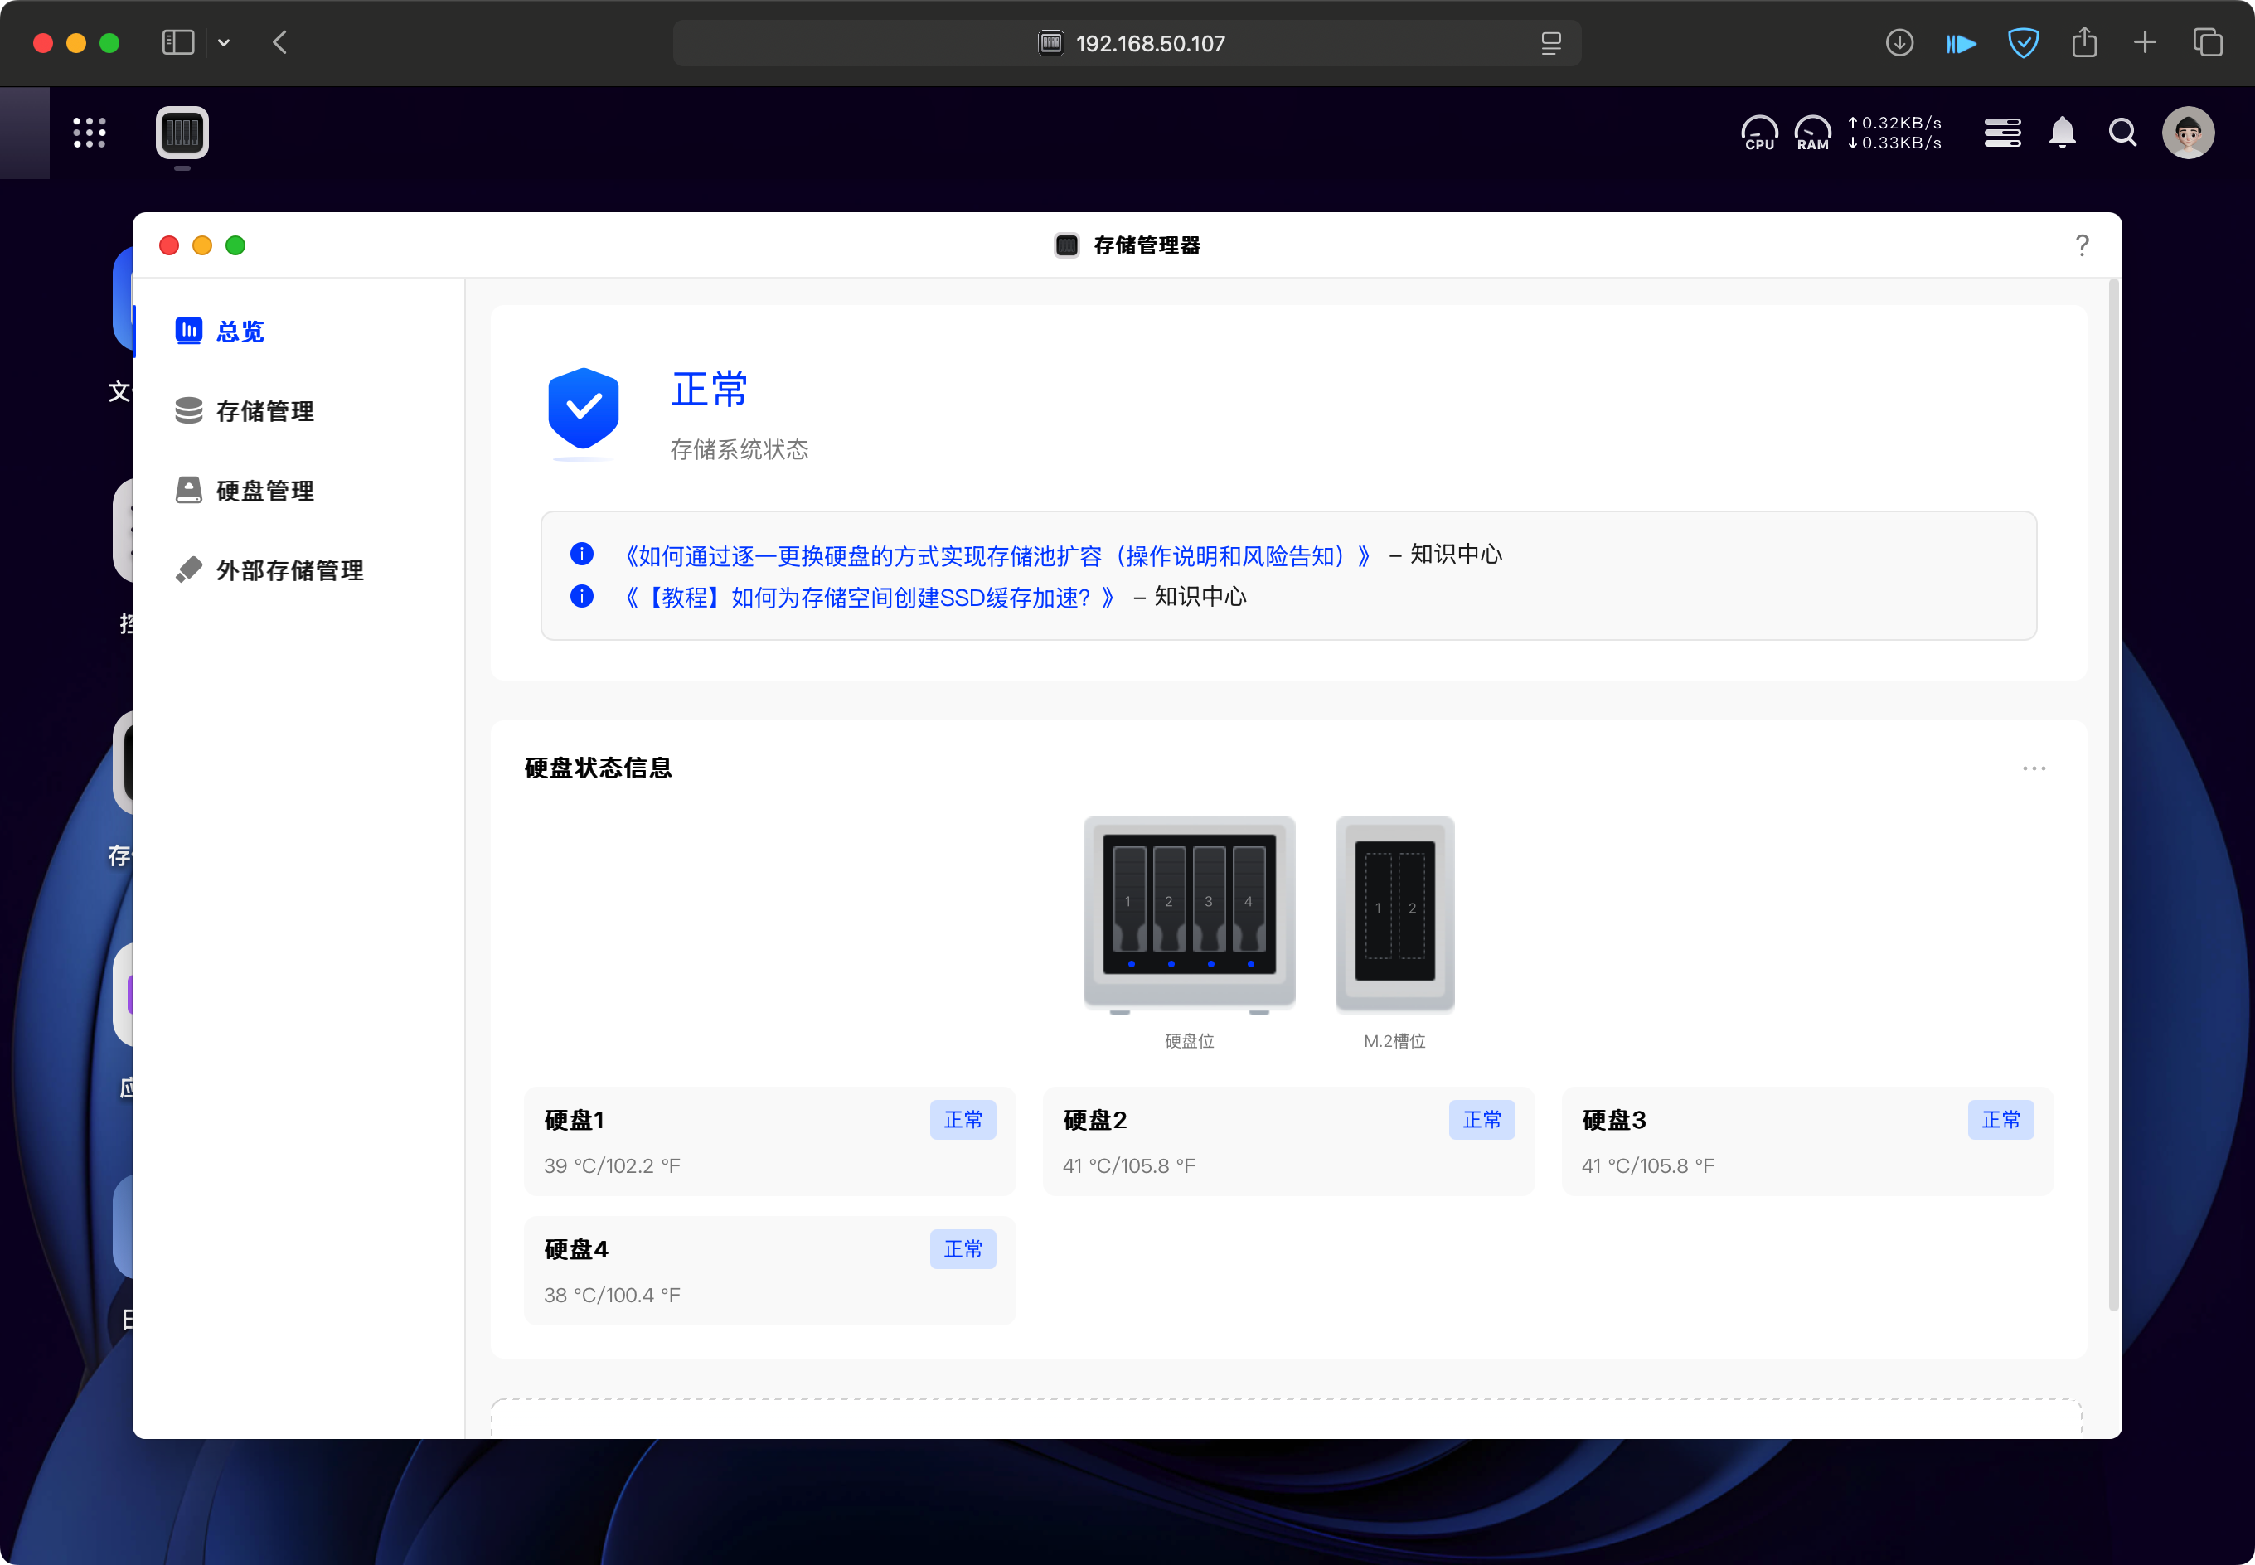Click the Storage Manager taskbar icon
The width and height of the screenshot is (2255, 1565).
click(x=182, y=133)
